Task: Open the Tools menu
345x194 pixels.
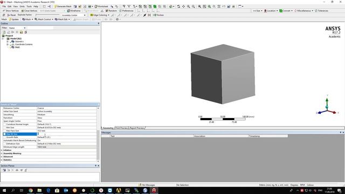Action: [29, 6]
